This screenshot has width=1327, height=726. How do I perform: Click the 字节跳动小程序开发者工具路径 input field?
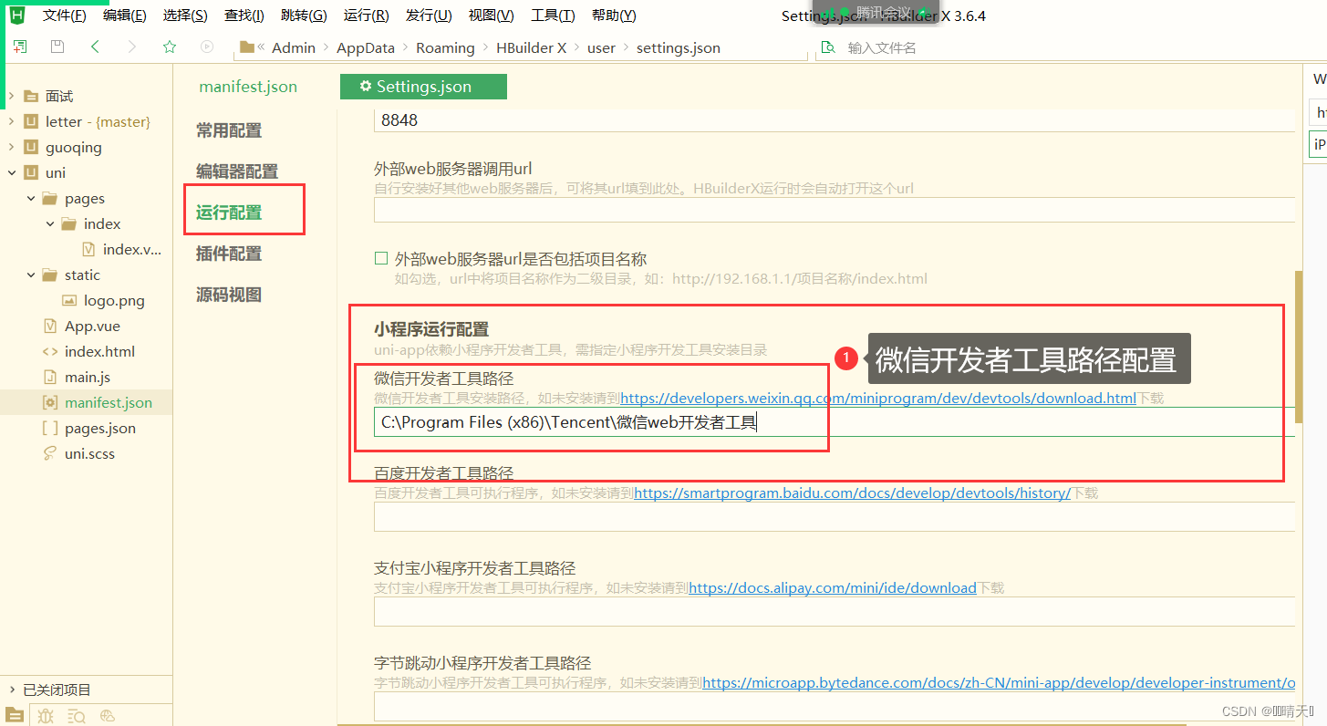(x=835, y=706)
